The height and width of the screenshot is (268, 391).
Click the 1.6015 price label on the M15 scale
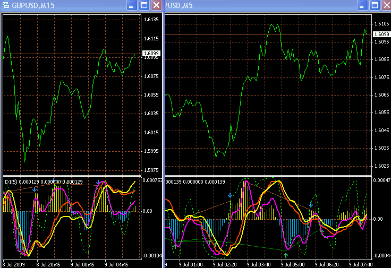pos(151,133)
